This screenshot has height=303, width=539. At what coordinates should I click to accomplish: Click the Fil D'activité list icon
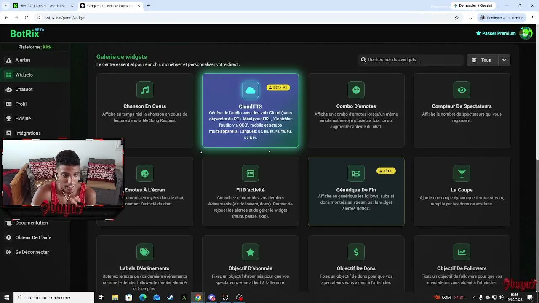click(250, 173)
